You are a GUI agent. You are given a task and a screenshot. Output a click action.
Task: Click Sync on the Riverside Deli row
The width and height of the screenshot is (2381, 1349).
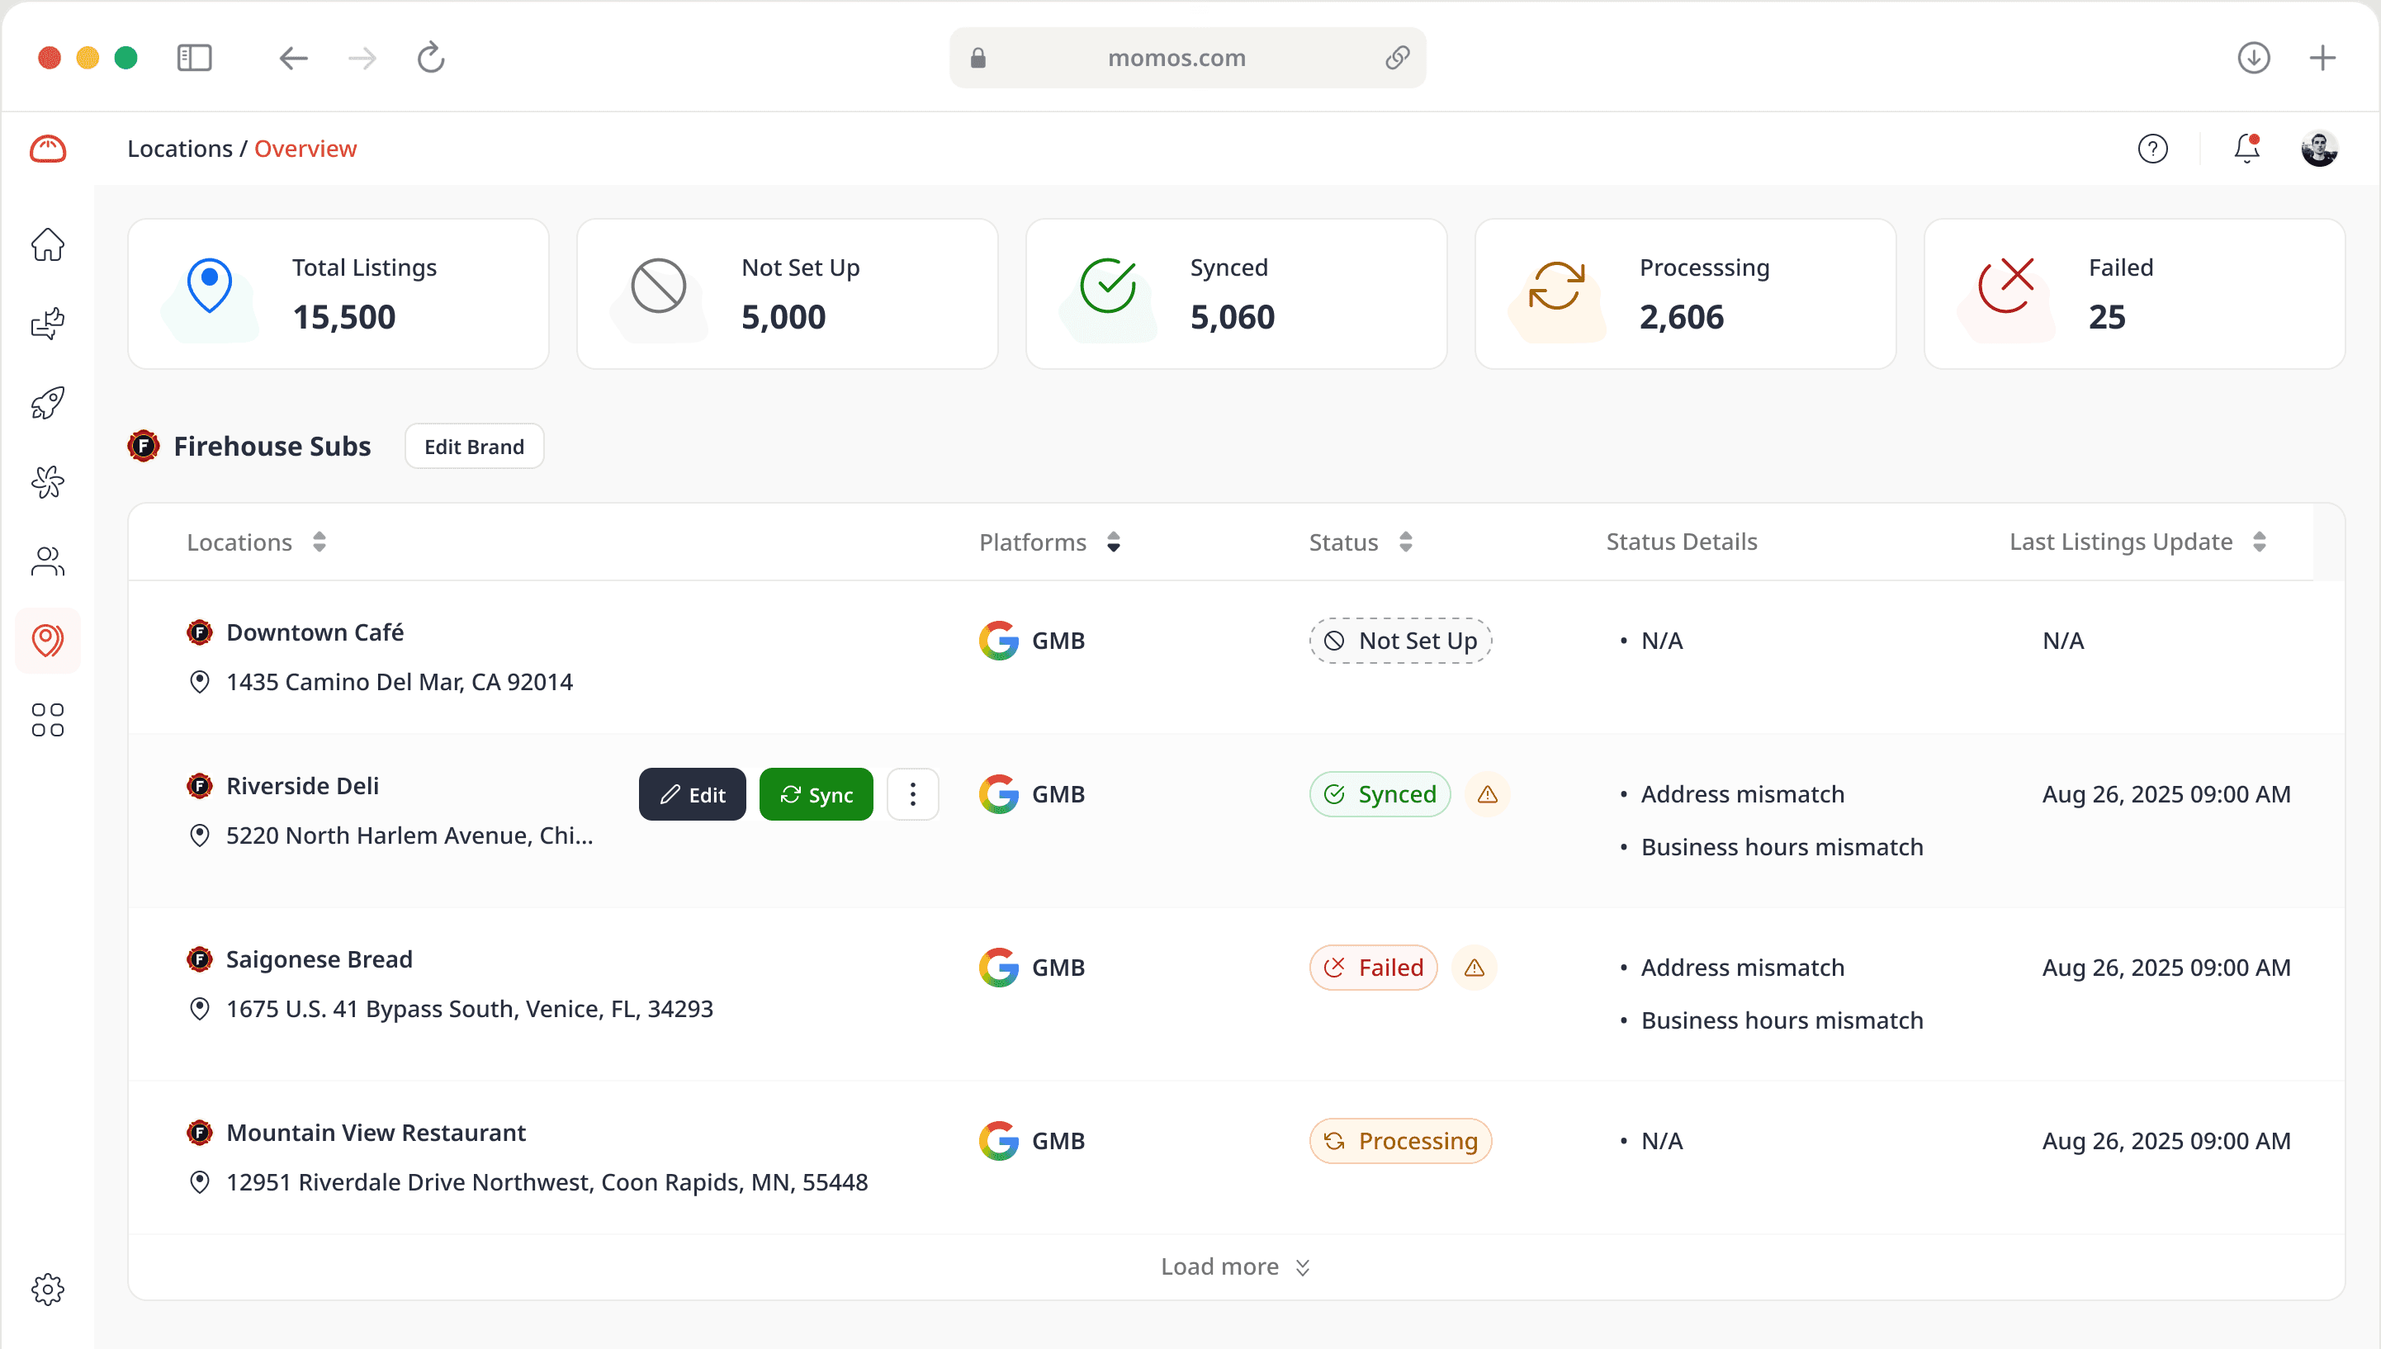pos(816,794)
